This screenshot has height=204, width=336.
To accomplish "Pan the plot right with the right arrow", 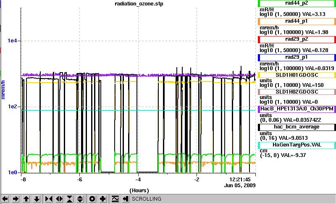I will [x=16, y=199].
